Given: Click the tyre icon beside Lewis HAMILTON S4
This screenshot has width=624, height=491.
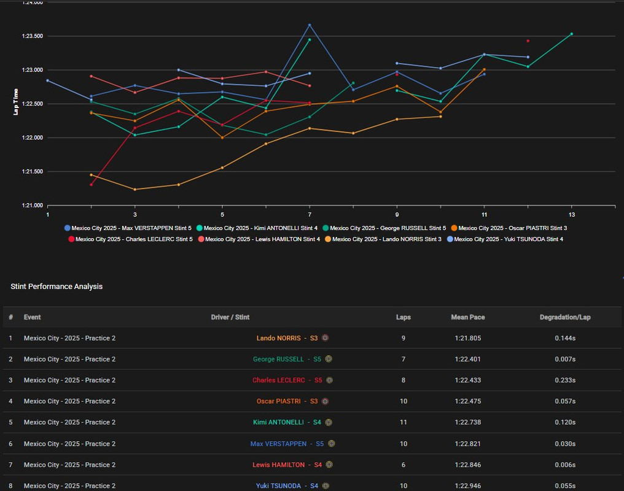Looking at the screenshot, I should 329,465.
